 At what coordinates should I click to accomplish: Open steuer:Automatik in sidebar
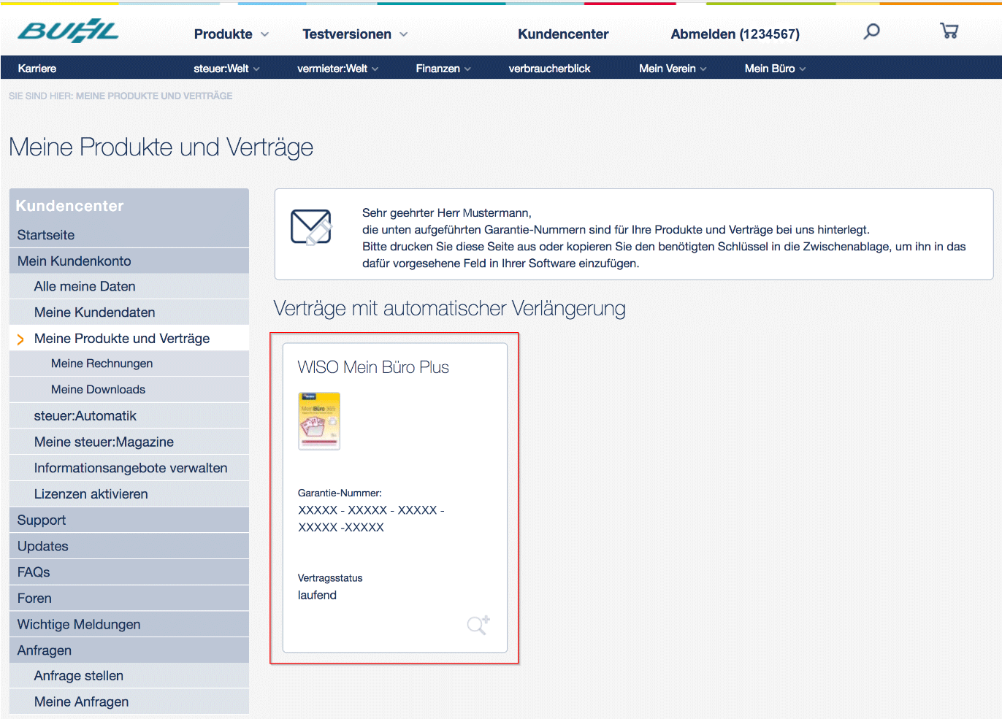click(129, 416)
